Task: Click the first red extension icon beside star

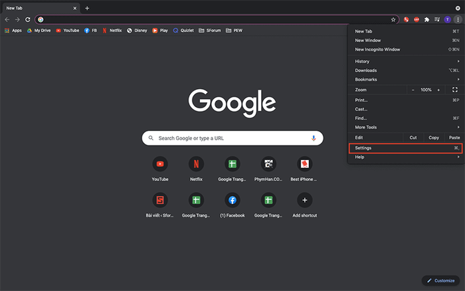Action: click(x=407, y=19)
